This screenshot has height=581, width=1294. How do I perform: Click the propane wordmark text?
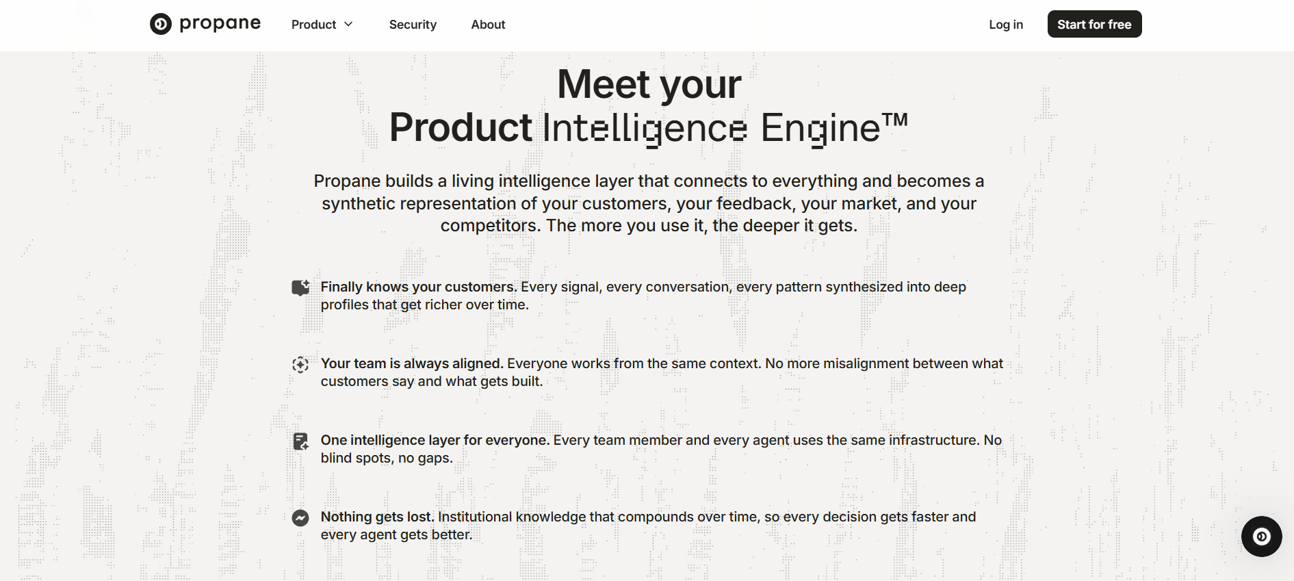(x=220, y=24)
